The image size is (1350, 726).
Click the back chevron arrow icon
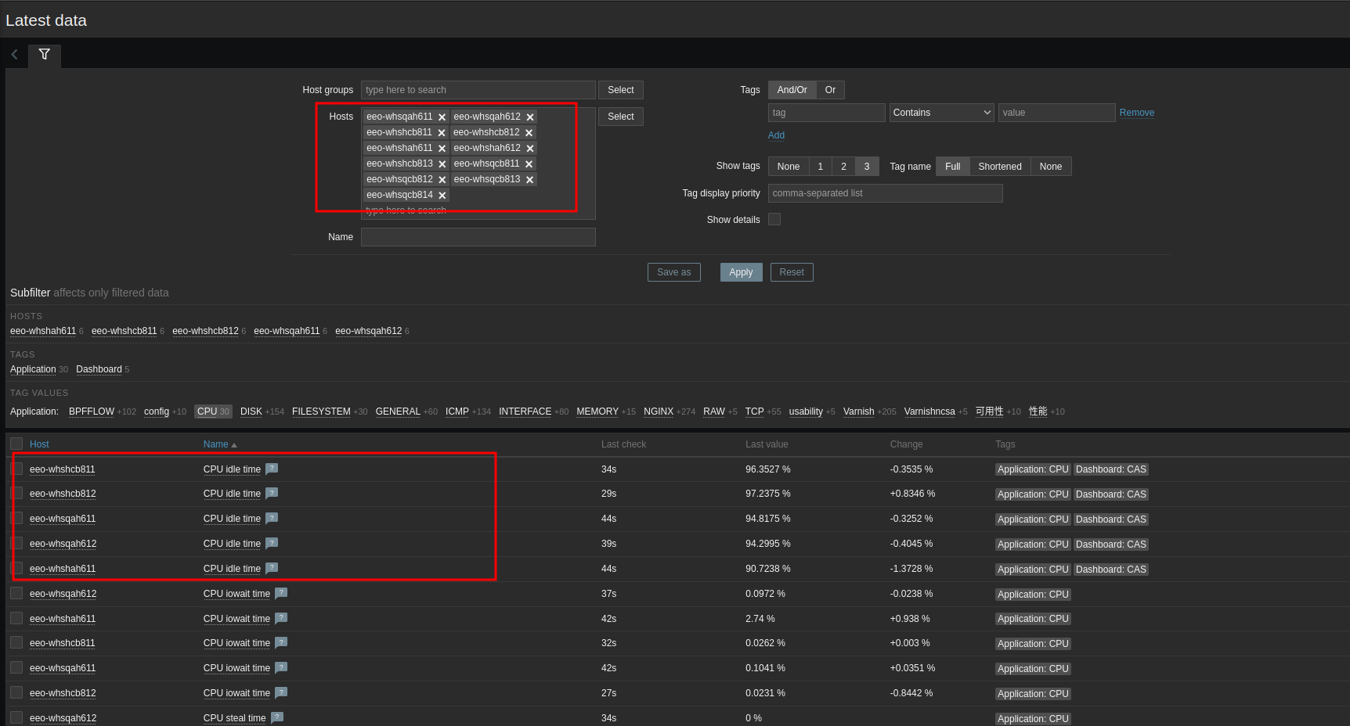coord(14,55)
